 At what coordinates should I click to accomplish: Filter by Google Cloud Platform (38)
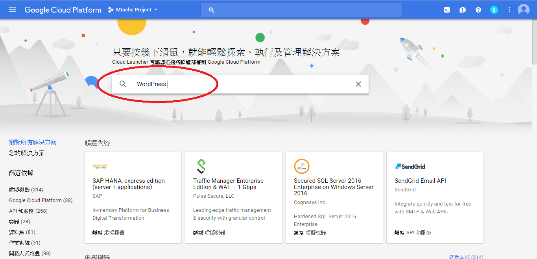[41, 200]
